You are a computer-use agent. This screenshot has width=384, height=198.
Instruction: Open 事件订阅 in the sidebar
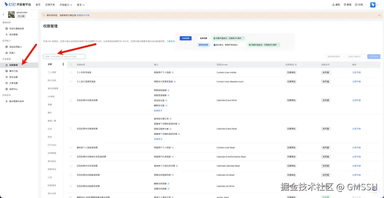tap(14, 71)
